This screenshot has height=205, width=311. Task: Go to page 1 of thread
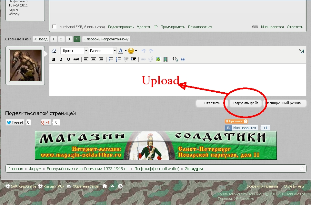(53, 39)
